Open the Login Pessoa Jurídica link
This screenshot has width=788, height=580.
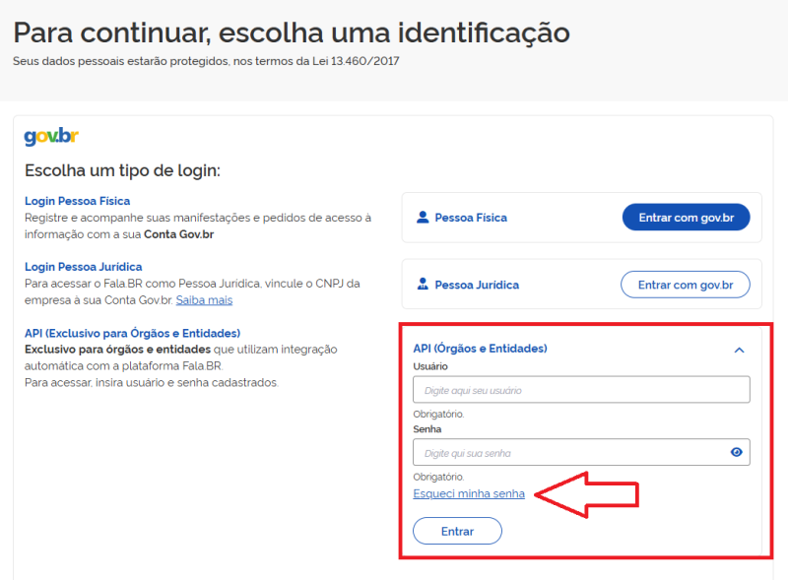click(83, 266)
